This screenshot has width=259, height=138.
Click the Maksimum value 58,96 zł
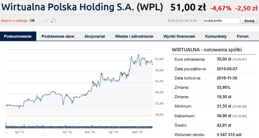224,116
